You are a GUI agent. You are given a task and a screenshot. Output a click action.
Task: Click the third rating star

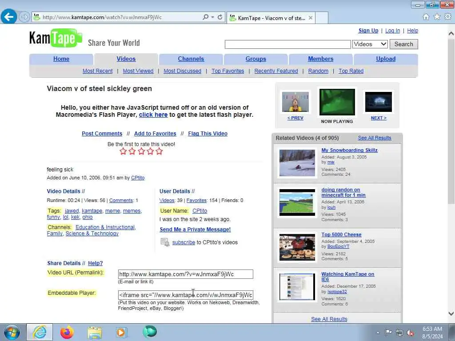pyautogui.click(x=141, y=151)
